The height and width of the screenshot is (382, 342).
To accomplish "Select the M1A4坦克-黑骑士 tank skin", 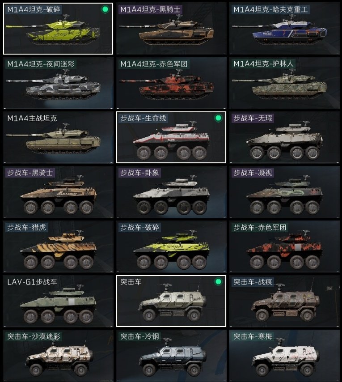I will pyautogui.click(x=171, y=28).
